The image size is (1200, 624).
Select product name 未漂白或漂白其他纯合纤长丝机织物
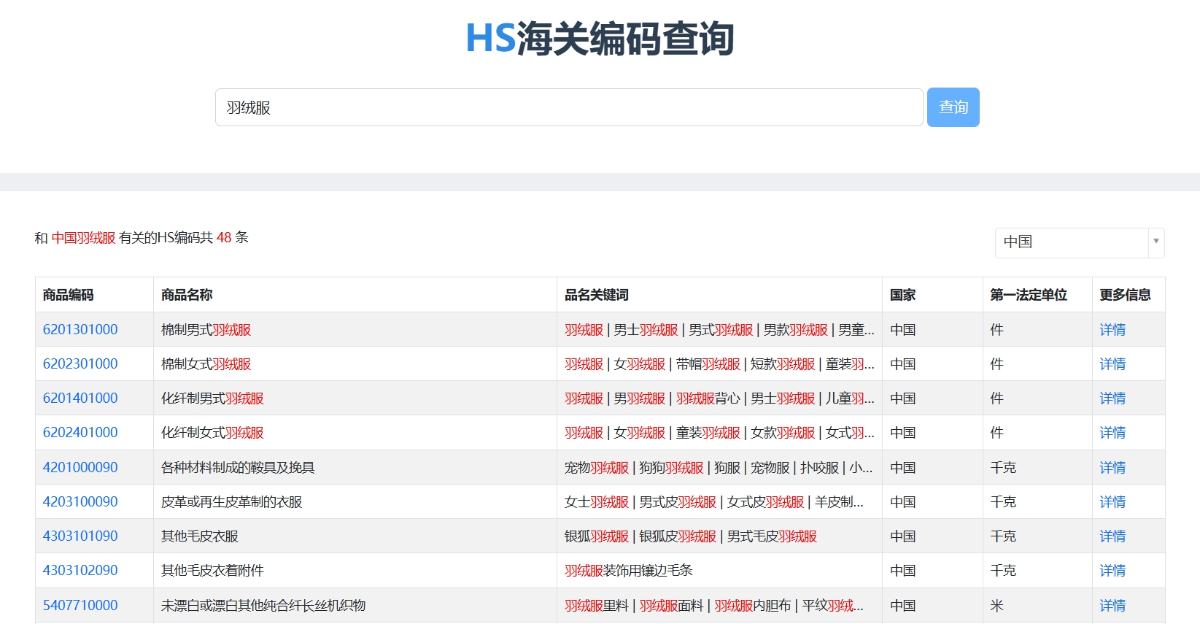263,605
